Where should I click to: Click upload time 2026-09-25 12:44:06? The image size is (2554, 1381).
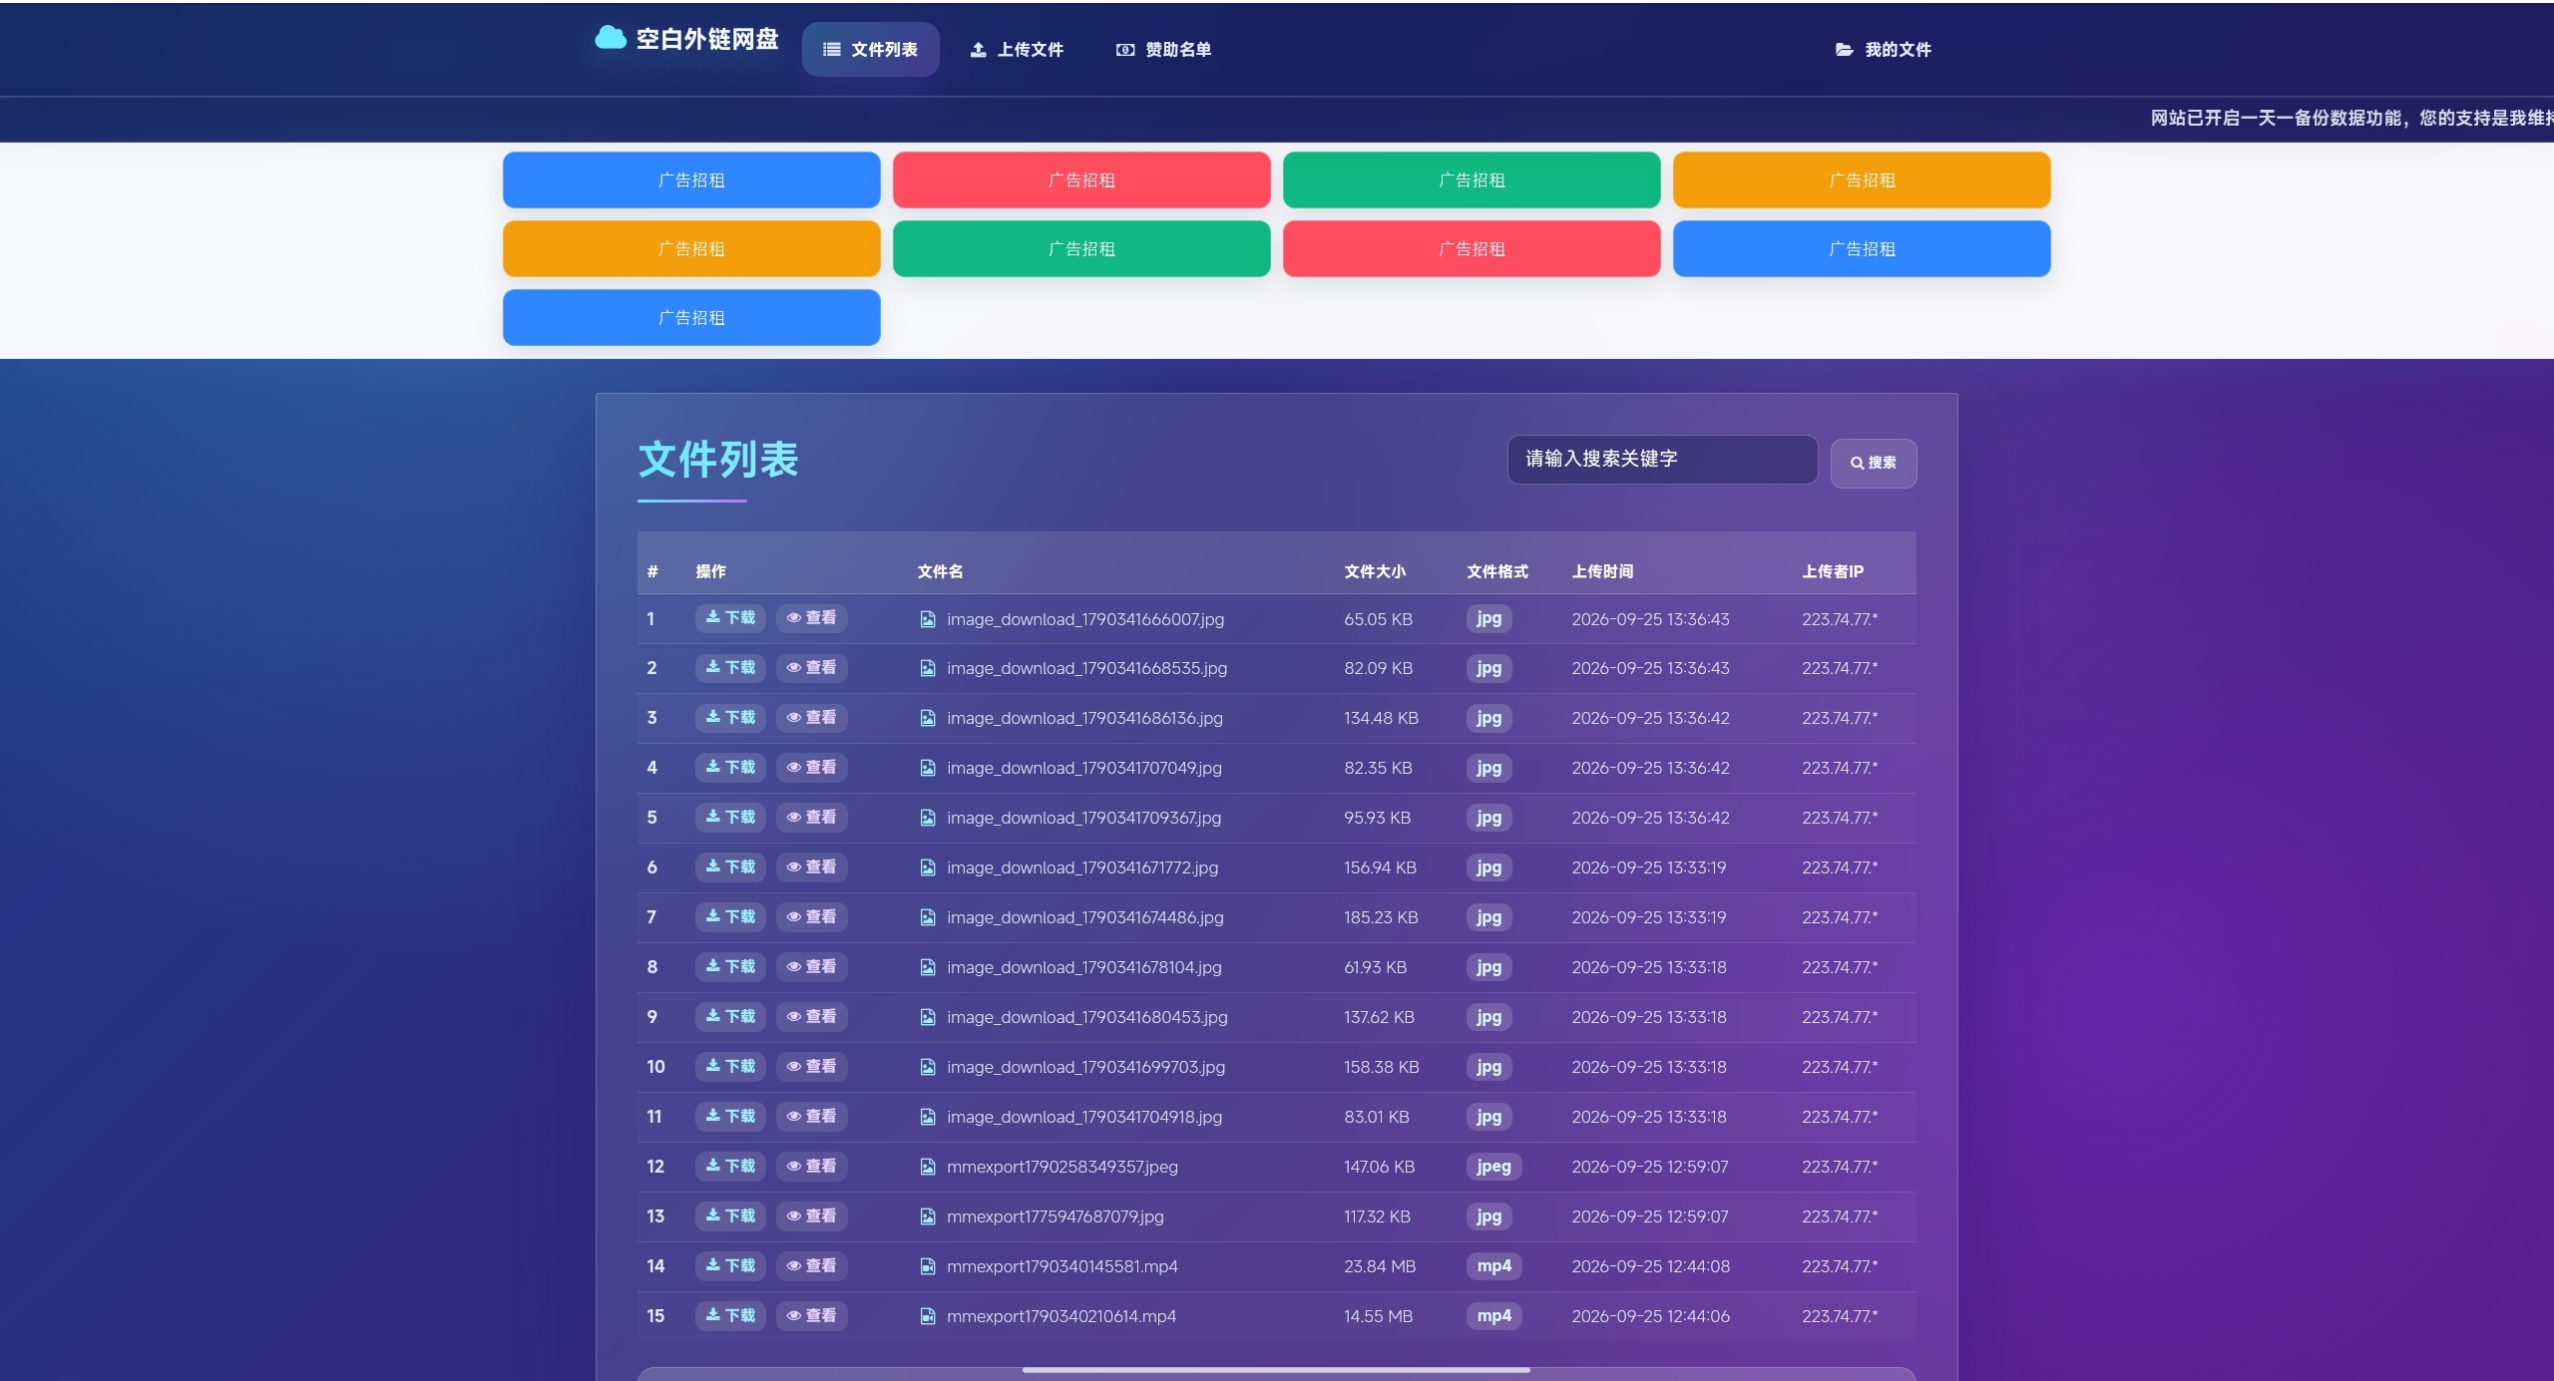(x=1650, y=1316)
